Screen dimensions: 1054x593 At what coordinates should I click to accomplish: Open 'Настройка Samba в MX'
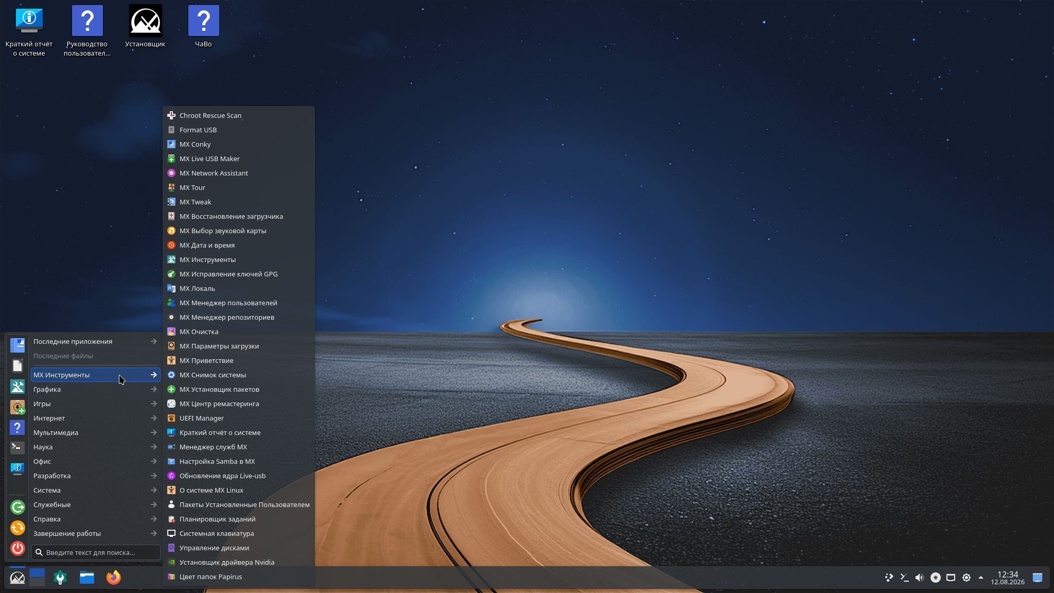click(x=239, y=461)
